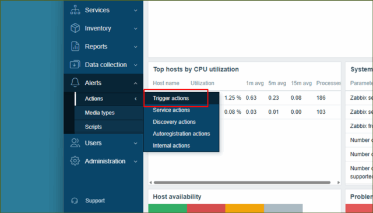373x213 pixels.
Task: Click the horizontal scrollbar thumb
Action: 242,183
